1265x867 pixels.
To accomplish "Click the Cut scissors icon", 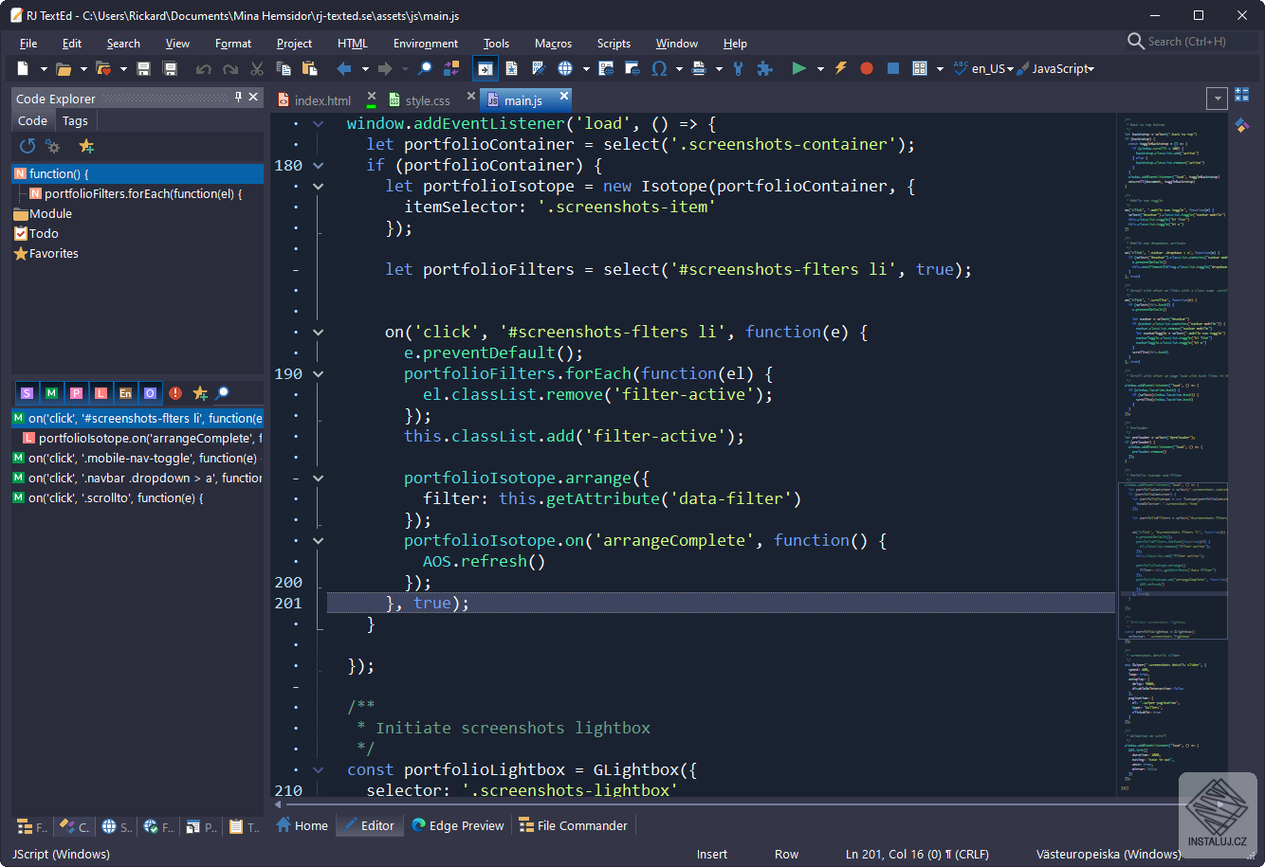I will [257, 69].
